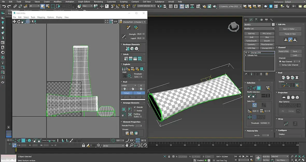Image resolution: width=306 pixels, height=162 pixels.
Task: Open the Graph Editors menu
Action: tap(84, 2)
